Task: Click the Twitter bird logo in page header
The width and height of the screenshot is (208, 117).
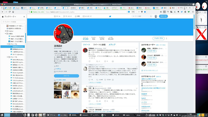Action: coord(110,16)
